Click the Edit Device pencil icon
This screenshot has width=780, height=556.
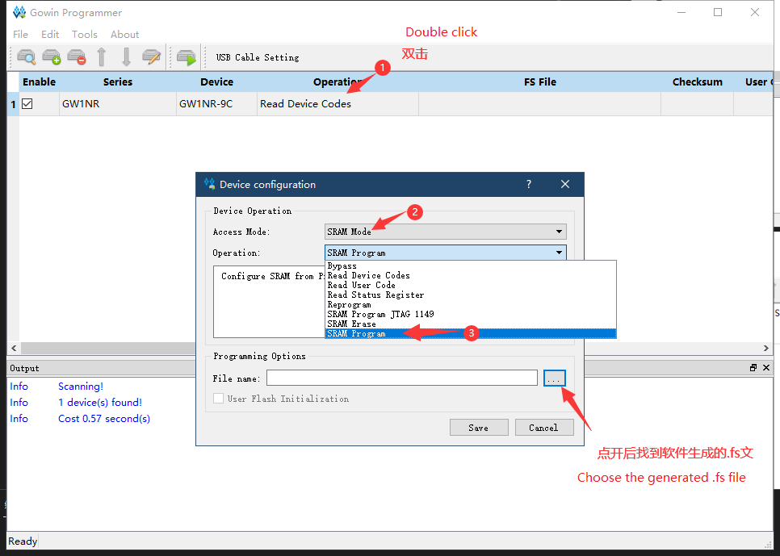click(x=151, y=57)
